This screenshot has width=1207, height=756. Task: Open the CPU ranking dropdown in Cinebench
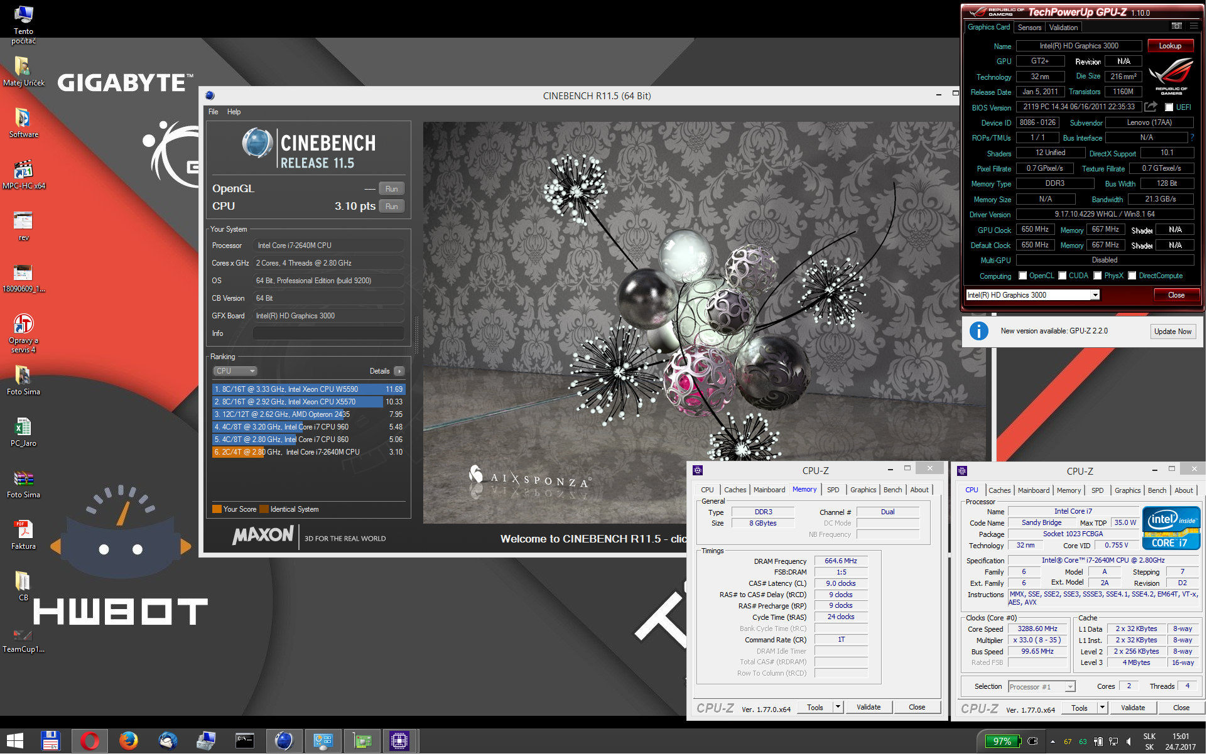click(x=235, y=371)
